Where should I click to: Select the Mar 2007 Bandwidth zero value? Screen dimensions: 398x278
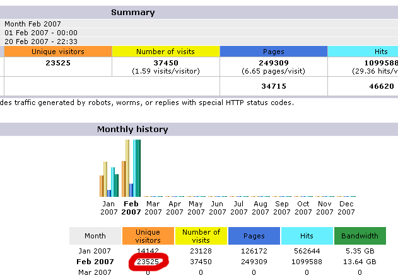pos(360,272)
